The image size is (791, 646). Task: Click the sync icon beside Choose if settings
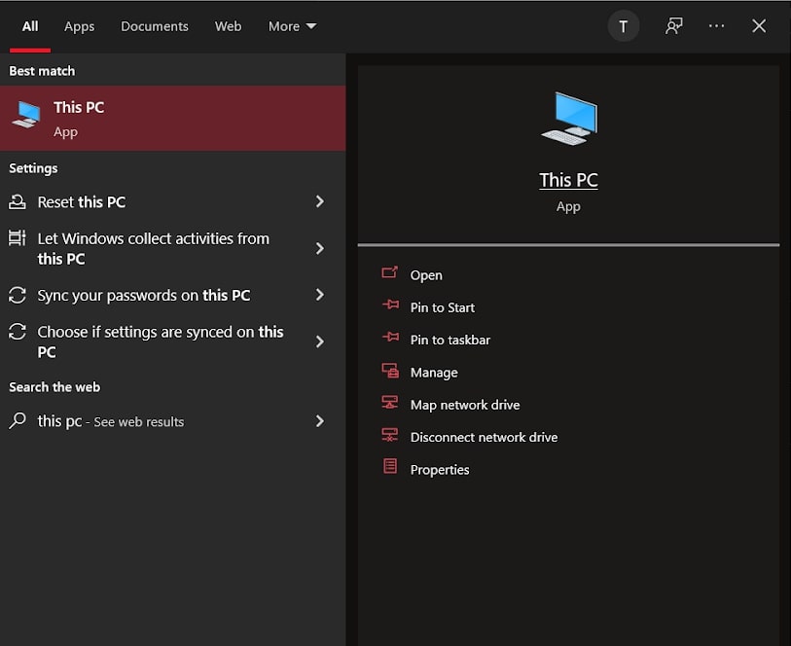[x=18, y=332]
